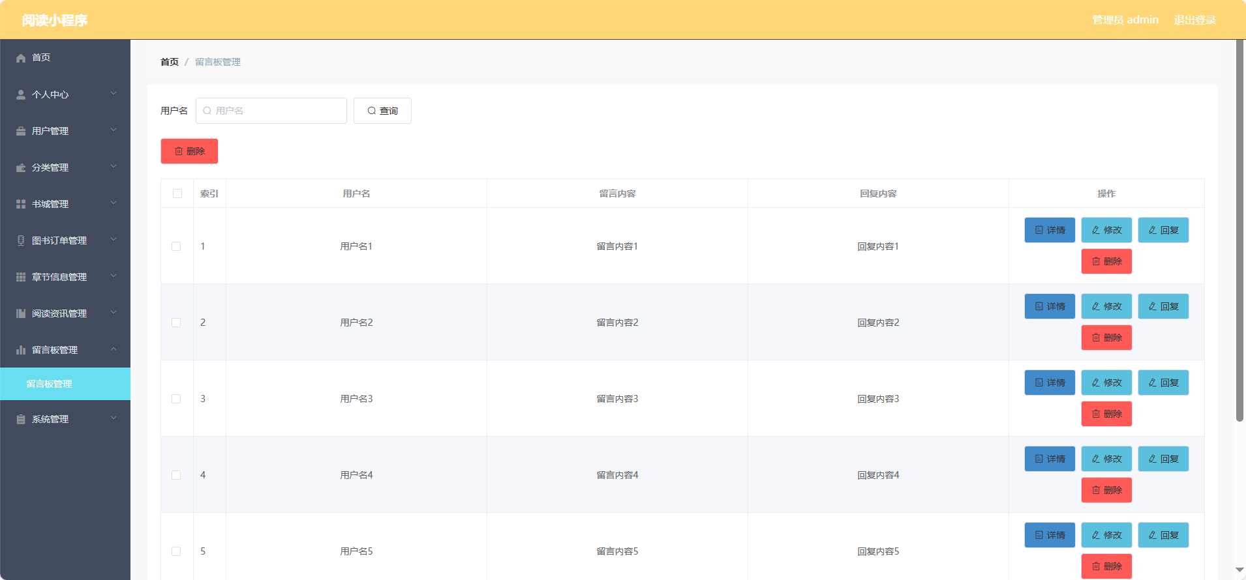Viewport: 1246px width, 580px height.
Task: Click the person icon for 个人中心
Action: pos(21,94)
